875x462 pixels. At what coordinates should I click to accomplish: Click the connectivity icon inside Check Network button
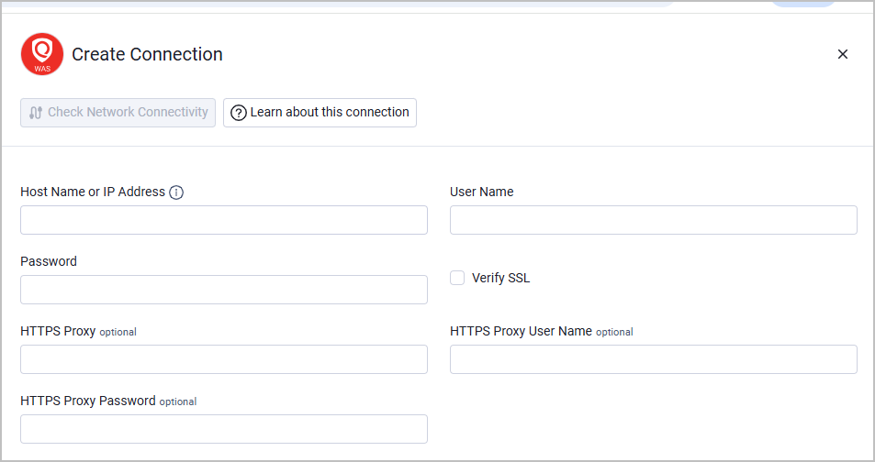point(36,113)
